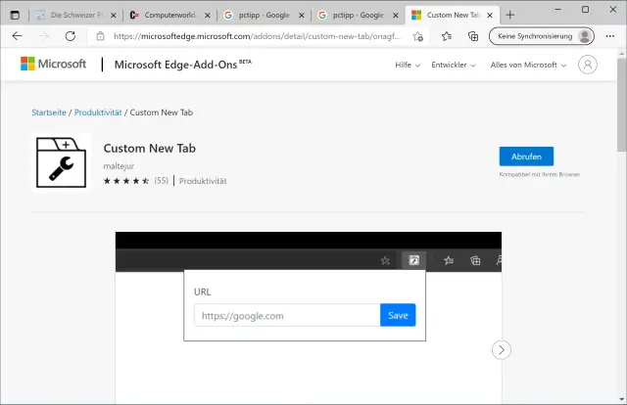627x405 pixels.
Task: Open the tab actions menu icon
Action: pos(15,15)
